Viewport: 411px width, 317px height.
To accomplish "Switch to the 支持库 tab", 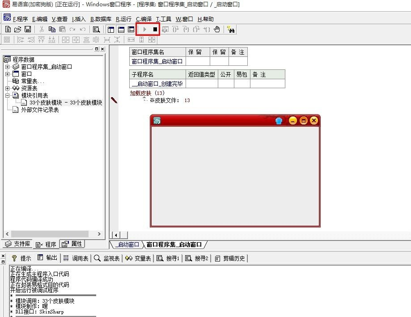I will coord(18,244).
